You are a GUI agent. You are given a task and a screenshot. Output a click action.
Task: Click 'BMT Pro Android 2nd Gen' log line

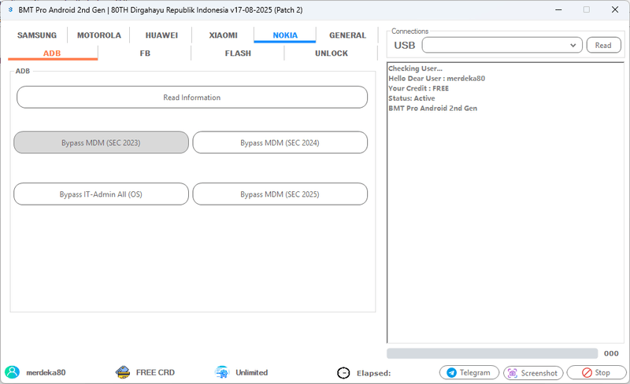[432, 108]
